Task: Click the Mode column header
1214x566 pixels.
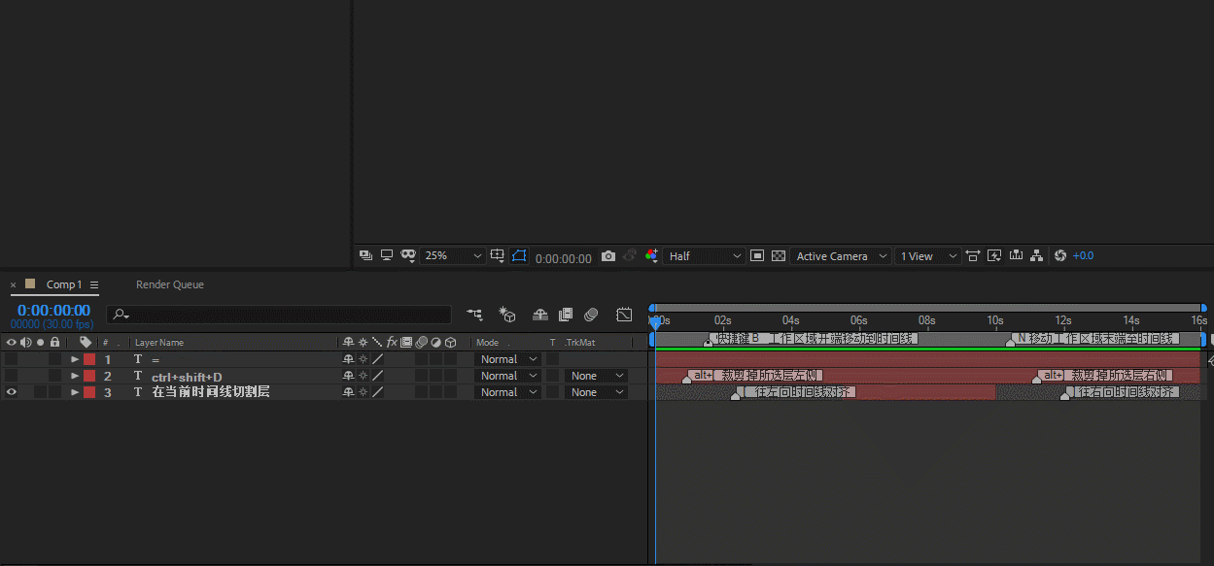Action: [488, 343]
